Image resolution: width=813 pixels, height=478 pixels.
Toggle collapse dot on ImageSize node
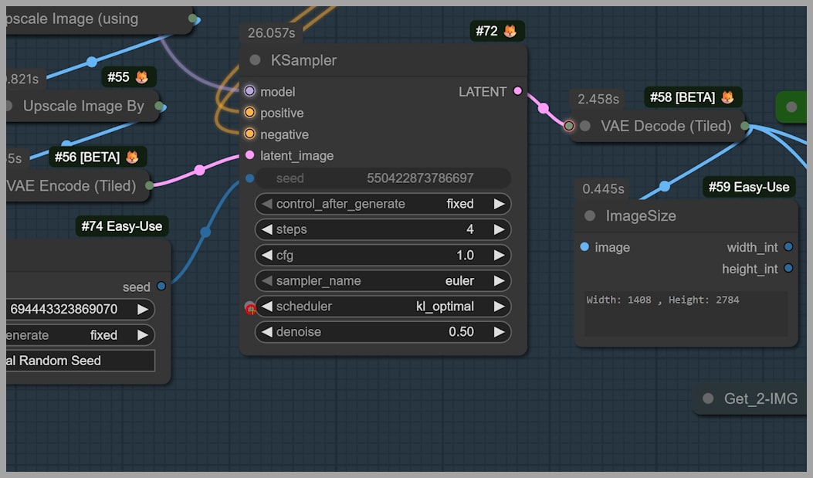[x=590, y=216]
